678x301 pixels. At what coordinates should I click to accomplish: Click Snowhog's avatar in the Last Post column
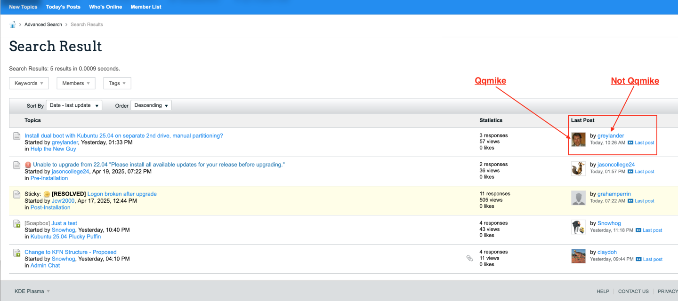tap(578, 227)
